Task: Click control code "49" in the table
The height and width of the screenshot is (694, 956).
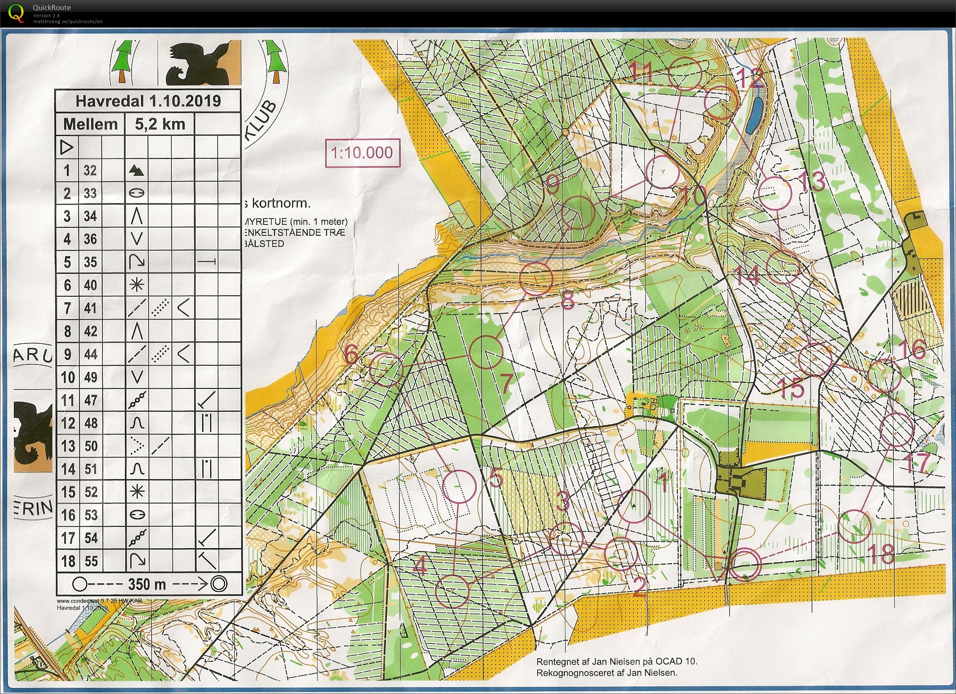Action: point(90,377)
